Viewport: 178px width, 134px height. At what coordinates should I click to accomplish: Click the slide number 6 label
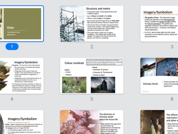pos(172,99)
